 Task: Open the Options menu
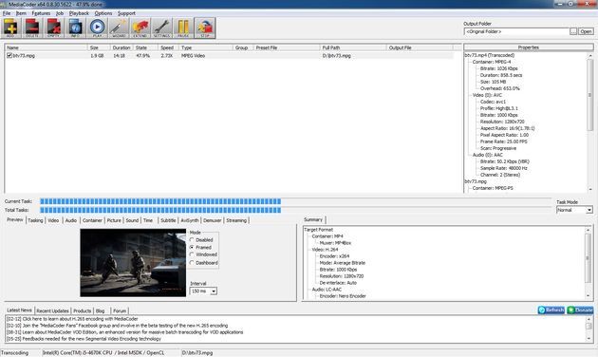(x=103, y=13)
